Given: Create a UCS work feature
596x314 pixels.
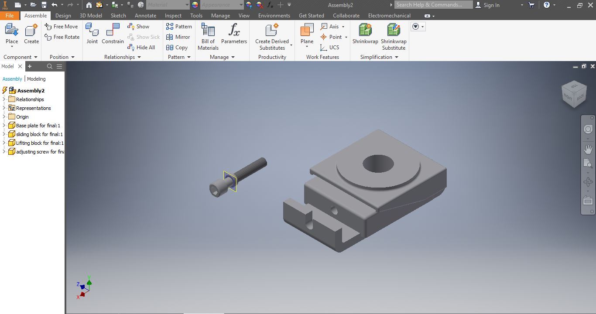Looking at the screenshot, I should coord(329,48).
